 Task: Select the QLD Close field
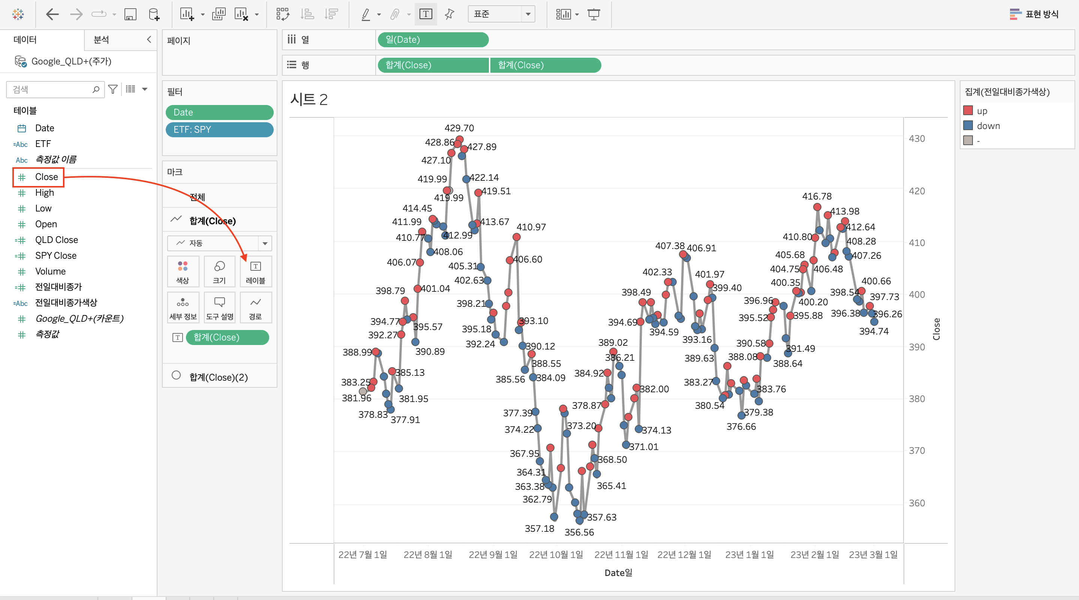tap(56, 240)
